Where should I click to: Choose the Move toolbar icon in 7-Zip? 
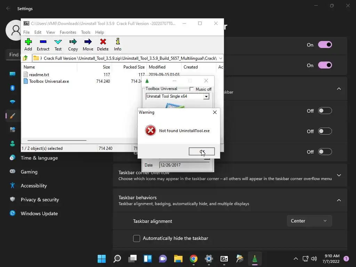[x=88, y=45]
